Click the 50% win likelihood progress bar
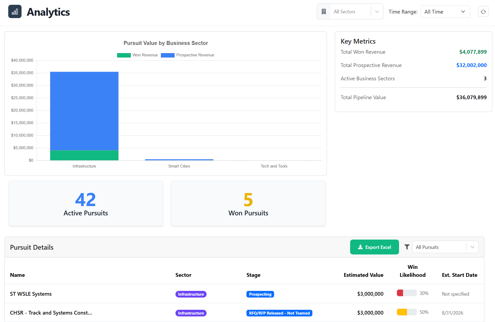 tap(406, 312)
